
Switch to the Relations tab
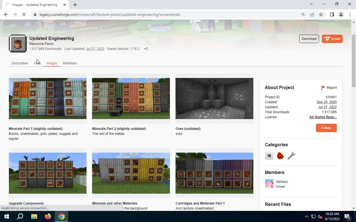pos(70,63)
